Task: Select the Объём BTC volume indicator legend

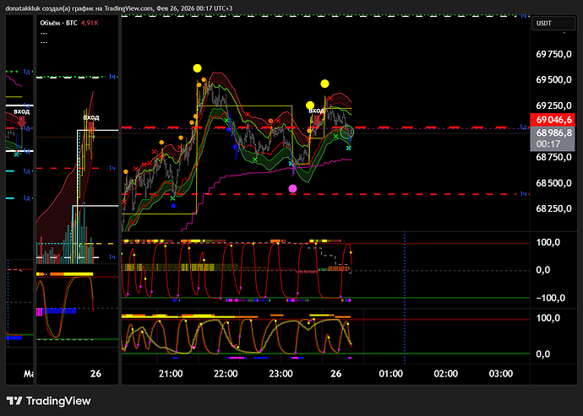Action: [x=70, y=25]
